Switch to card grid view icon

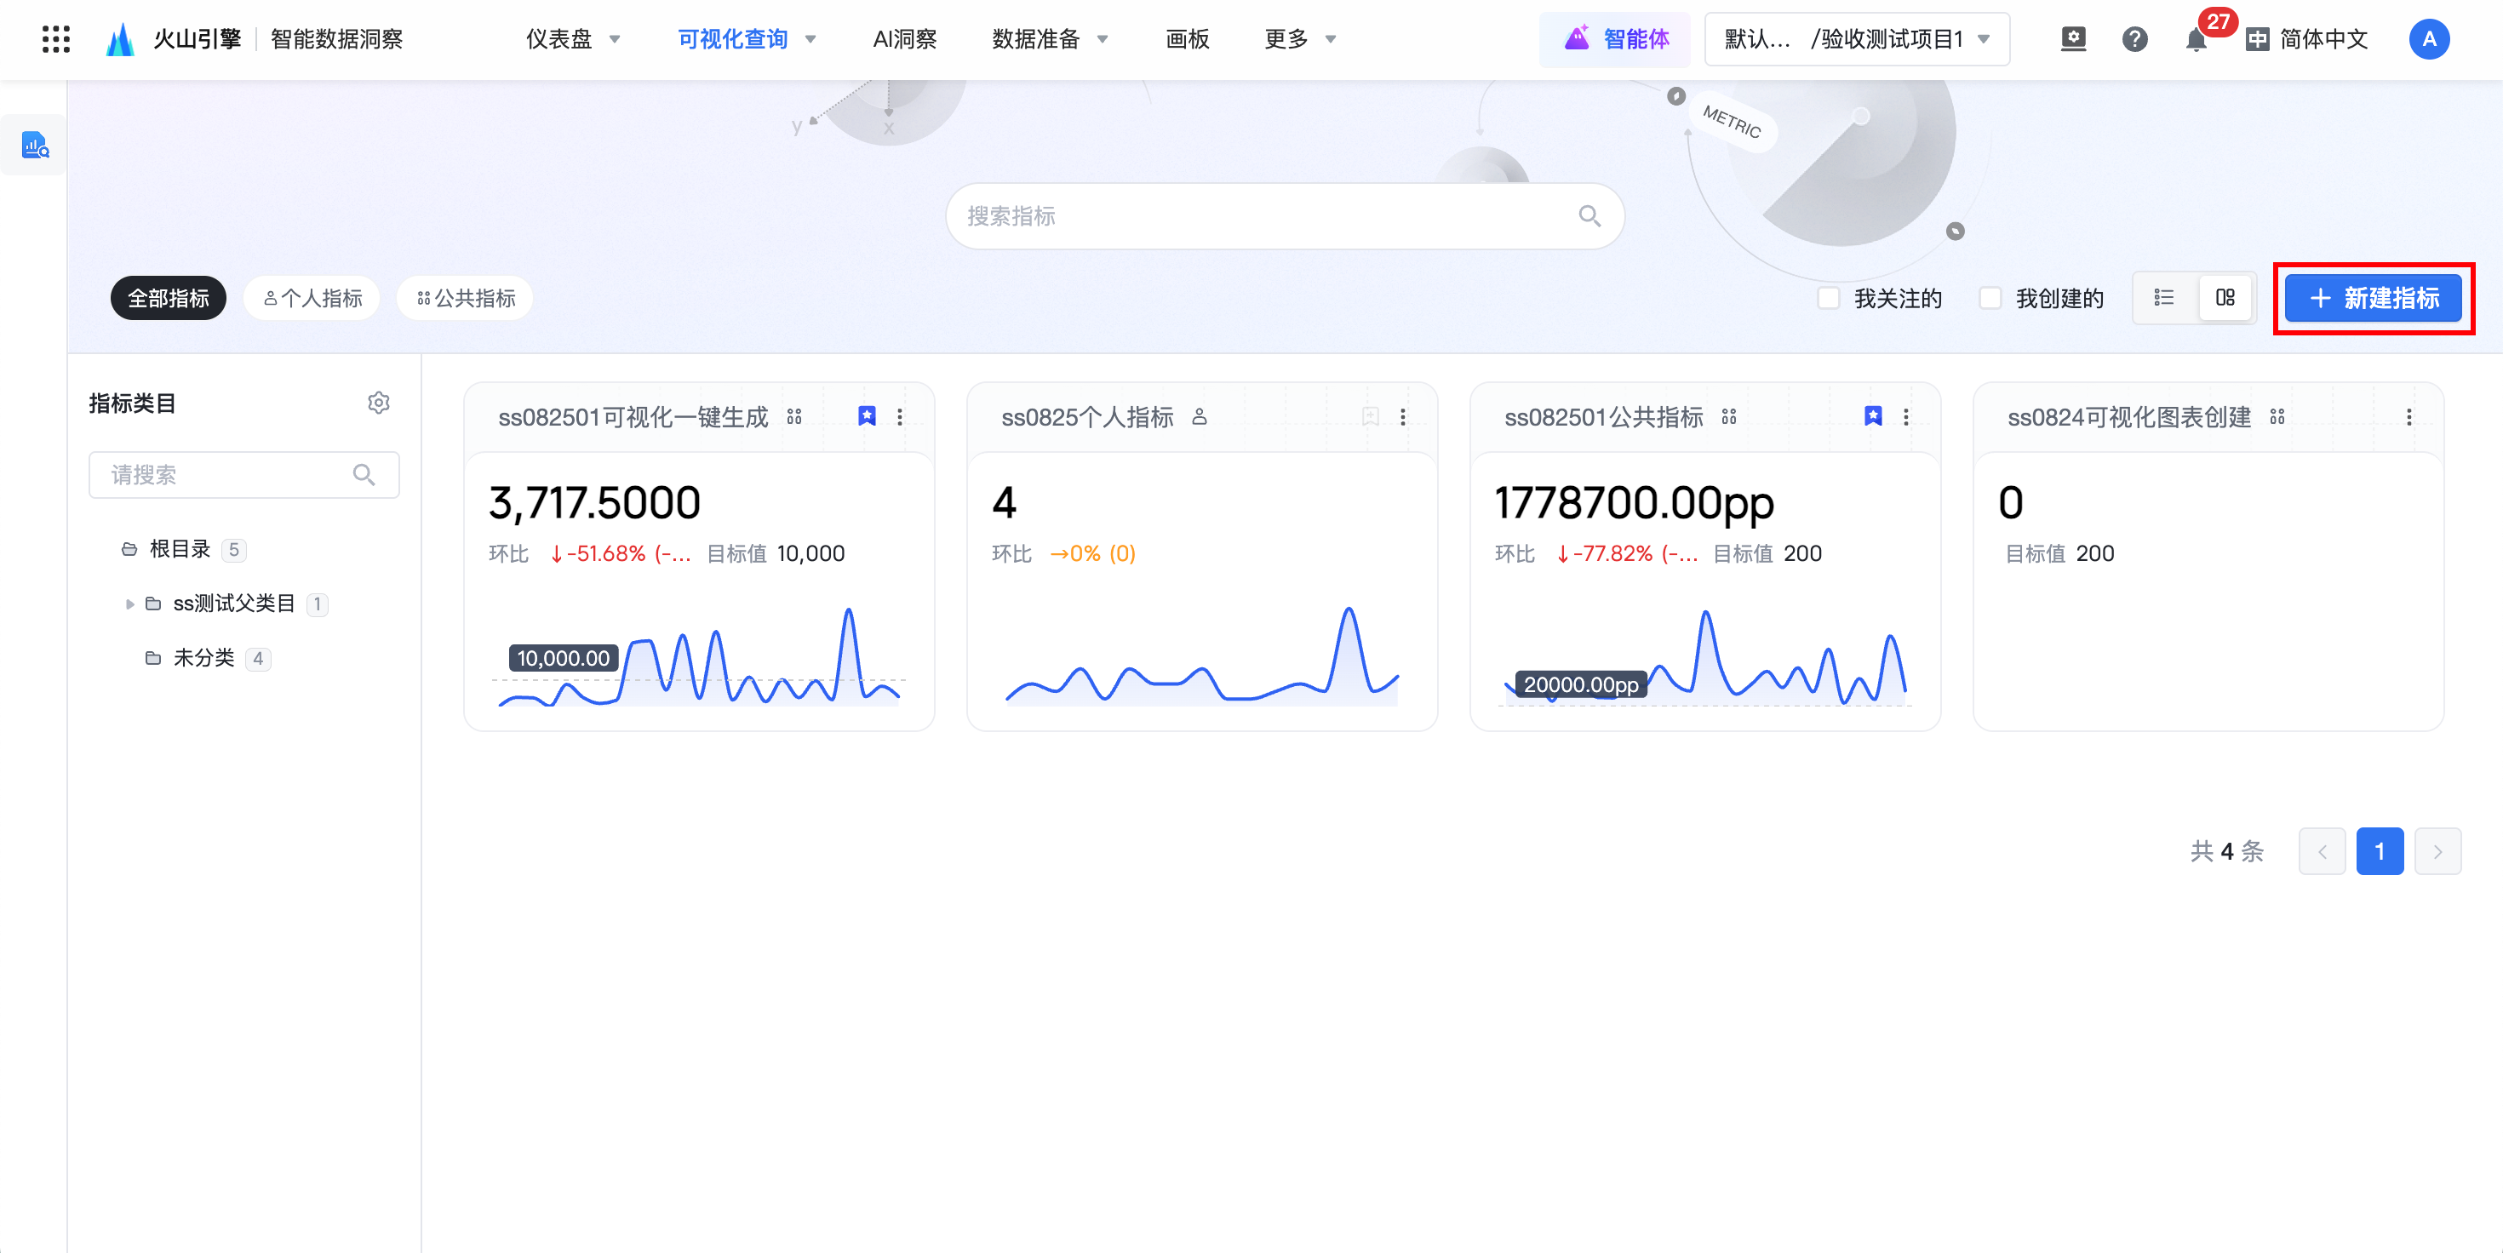(x=2224, y=298)
